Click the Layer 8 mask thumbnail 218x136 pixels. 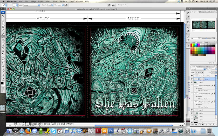201,79
